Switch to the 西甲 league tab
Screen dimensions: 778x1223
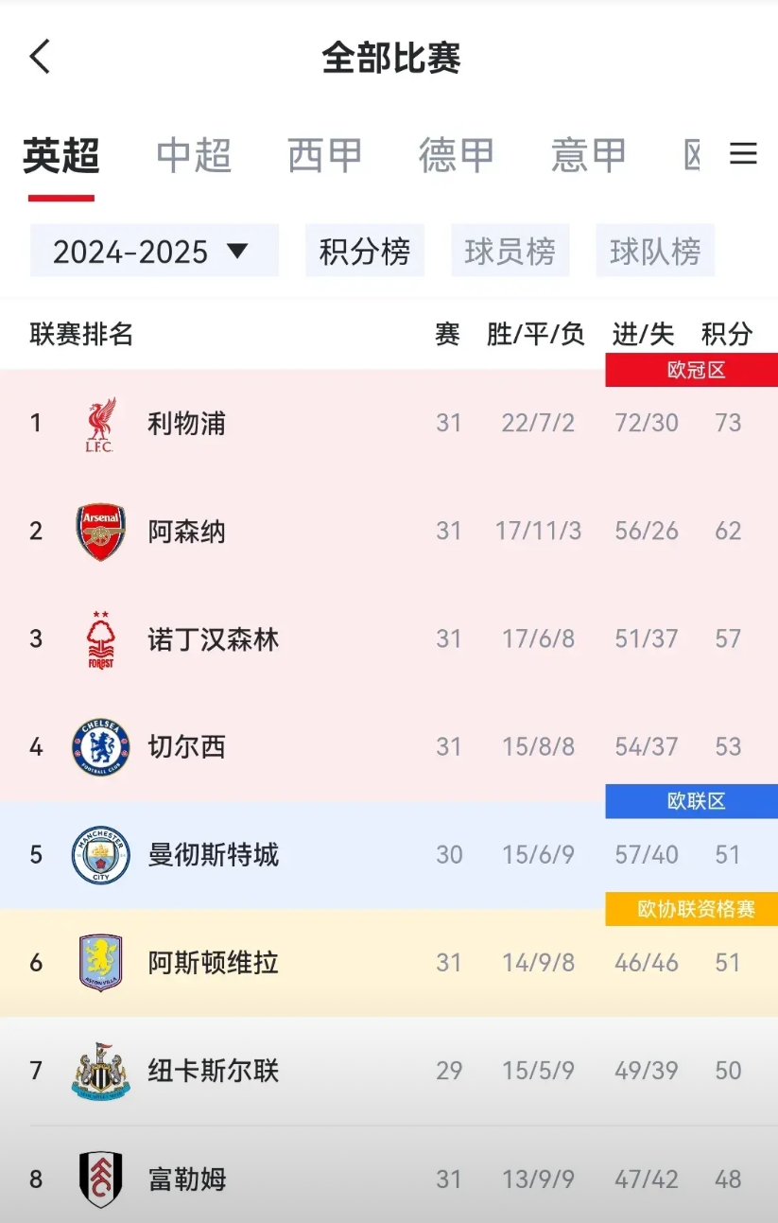[x=325, y=155]
